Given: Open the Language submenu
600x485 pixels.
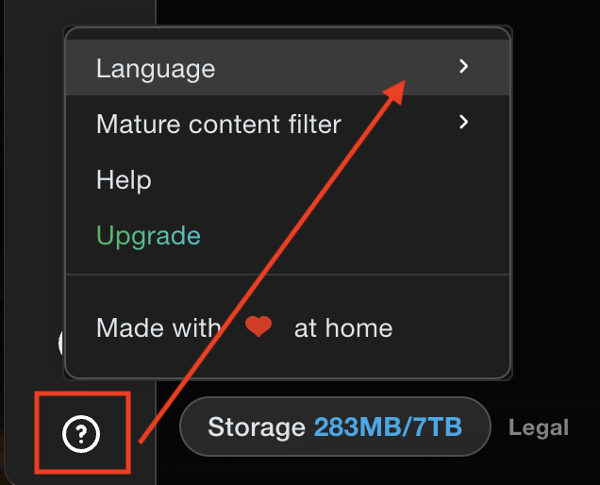Looking at the screenshot, I should [x=156, y=69].
